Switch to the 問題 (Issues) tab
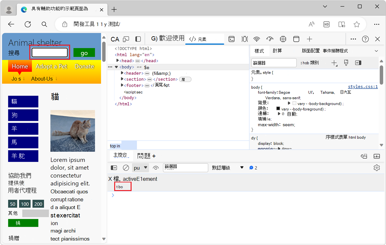386x245 pixels. pyautogui.click(x=144, y=156)
